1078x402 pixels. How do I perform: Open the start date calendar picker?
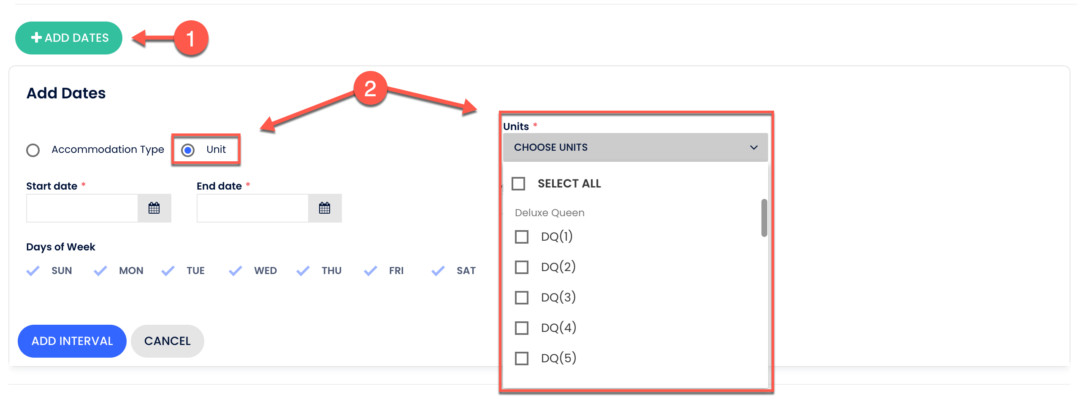154,208
